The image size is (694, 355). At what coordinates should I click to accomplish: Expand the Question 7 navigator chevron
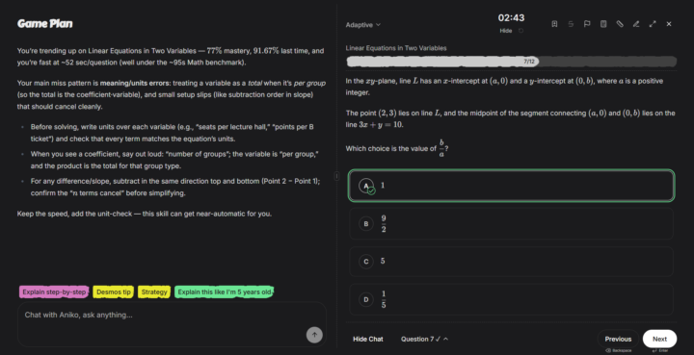[445, 339]
